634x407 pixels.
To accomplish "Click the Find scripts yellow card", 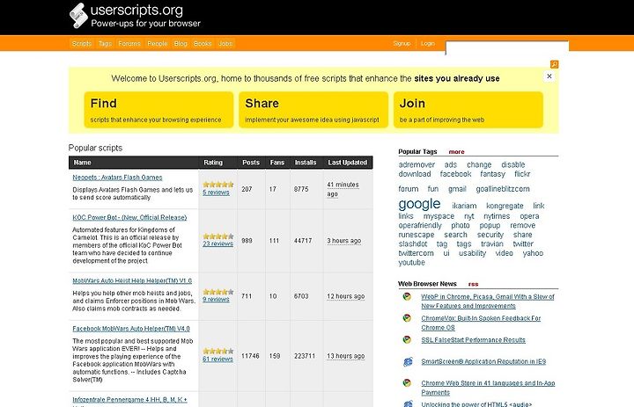I will click(158, 110).
